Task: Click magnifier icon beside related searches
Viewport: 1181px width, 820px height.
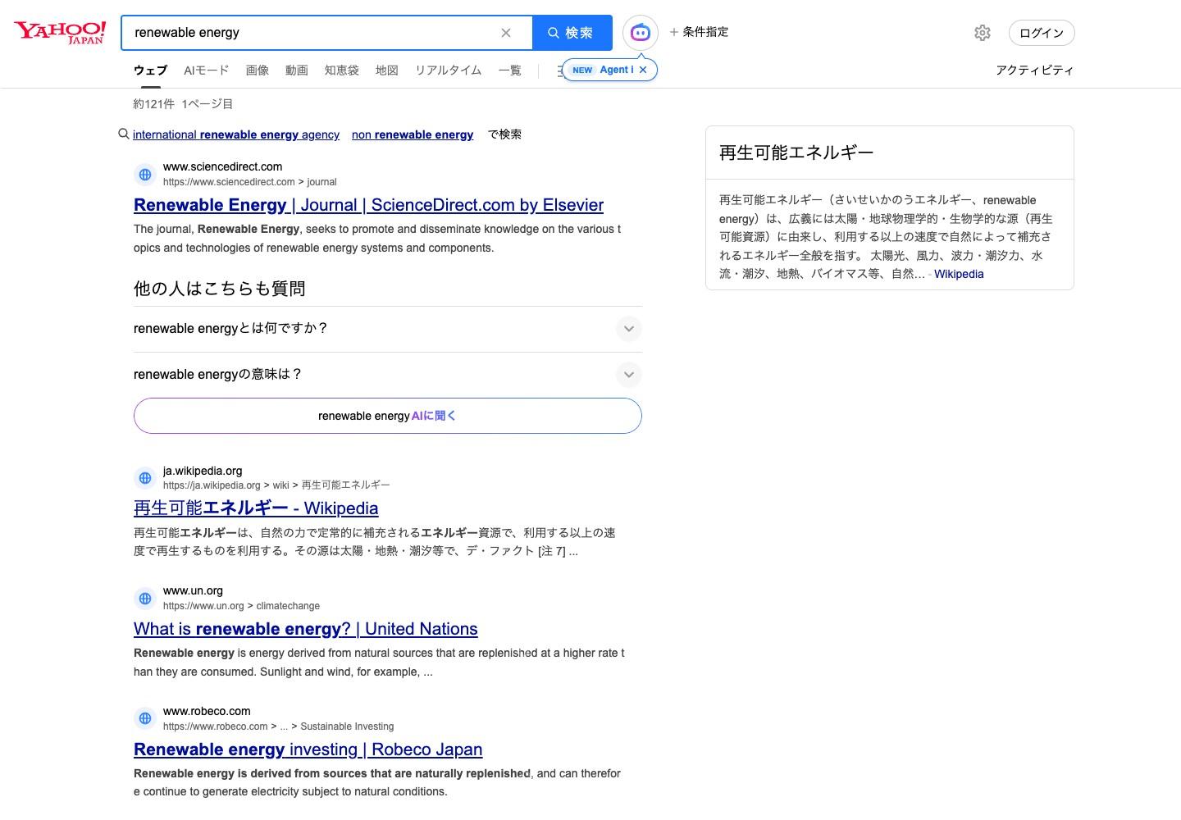Action: click(x=124, y=134)
